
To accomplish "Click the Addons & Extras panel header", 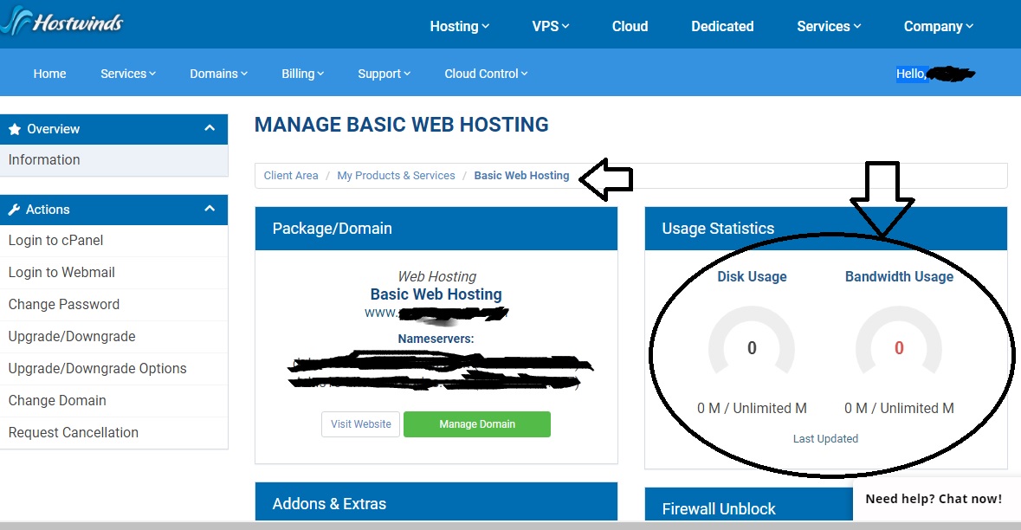I will [436, 501].
